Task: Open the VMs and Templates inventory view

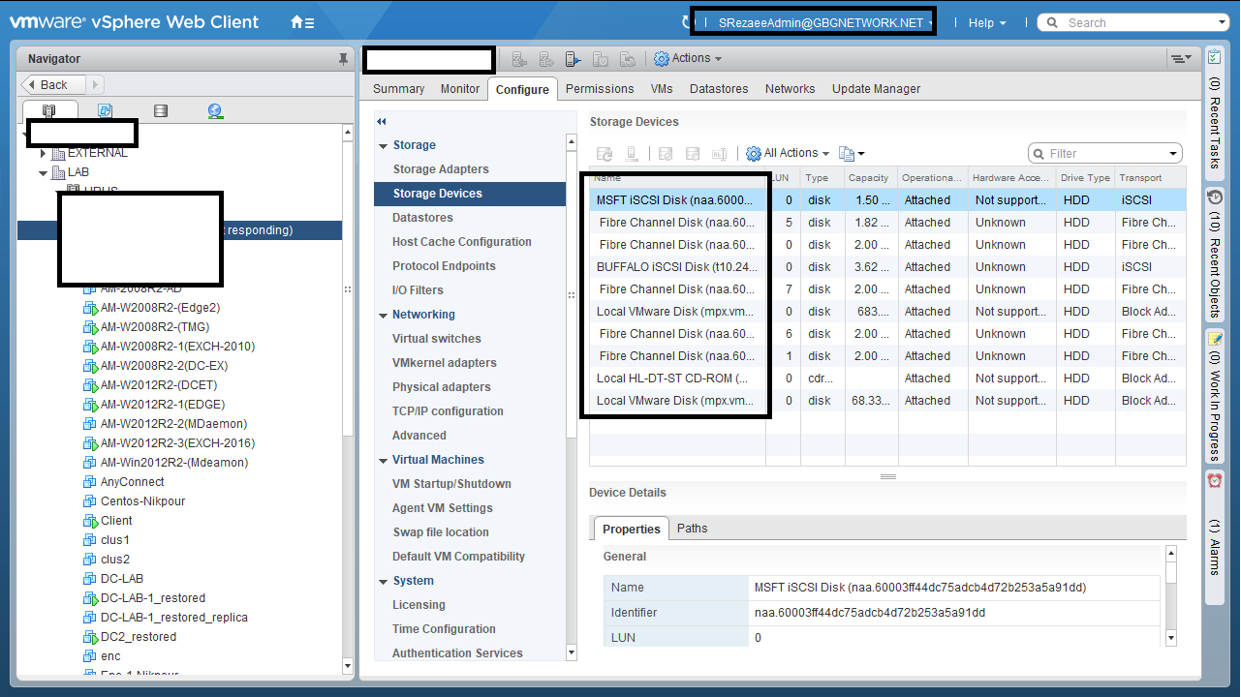Action: tap(105, 111)
